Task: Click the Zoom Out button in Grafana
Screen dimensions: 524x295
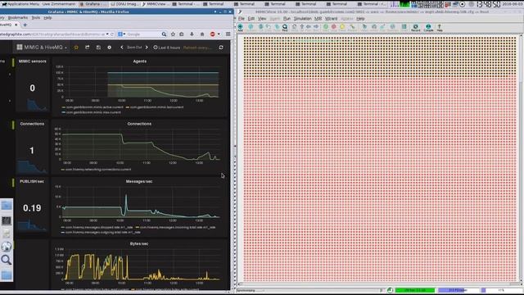Action: coord(134,48)
